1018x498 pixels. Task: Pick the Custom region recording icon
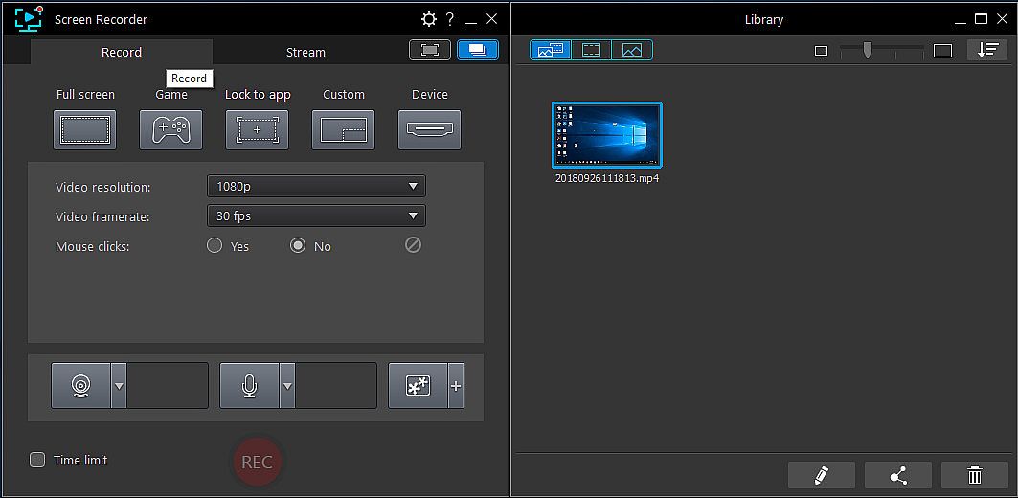tap(344, 130)
